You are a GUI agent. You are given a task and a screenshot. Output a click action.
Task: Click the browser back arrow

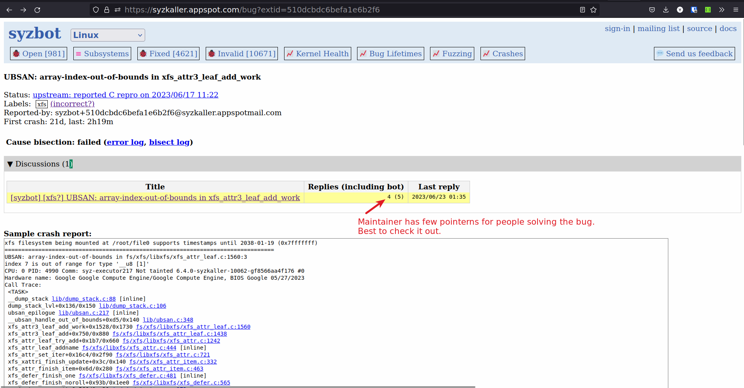9,10
